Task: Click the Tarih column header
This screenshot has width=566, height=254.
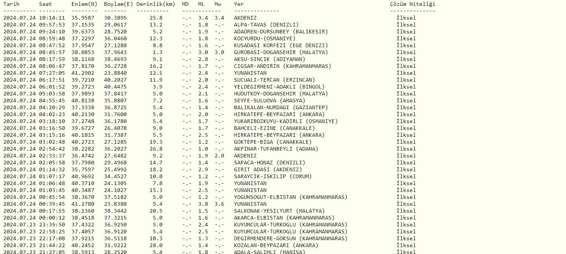Action: [x=12, y=4]
